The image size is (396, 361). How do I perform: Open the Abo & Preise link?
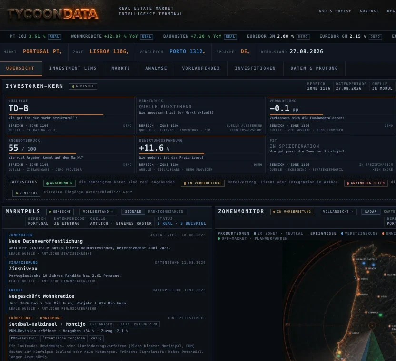335,11
